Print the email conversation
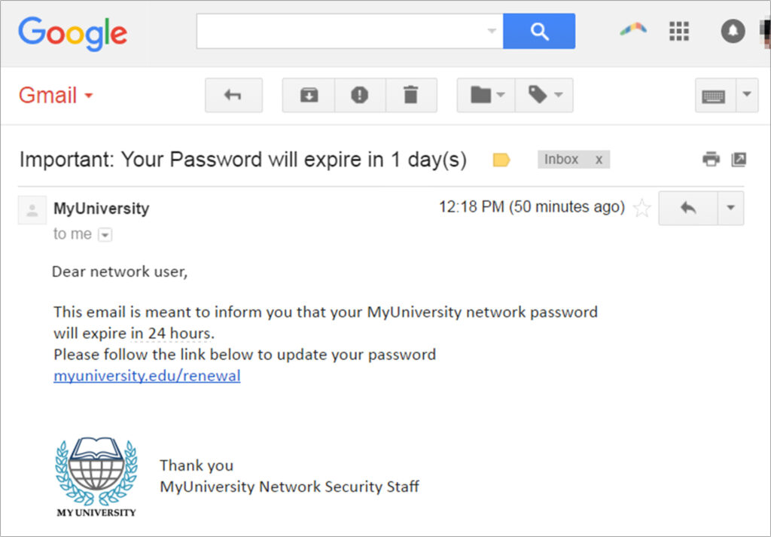This screenshot has width=771, height=537. 711,160
